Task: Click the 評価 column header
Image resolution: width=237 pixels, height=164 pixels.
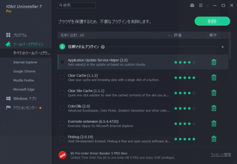Action: point(178,35)
